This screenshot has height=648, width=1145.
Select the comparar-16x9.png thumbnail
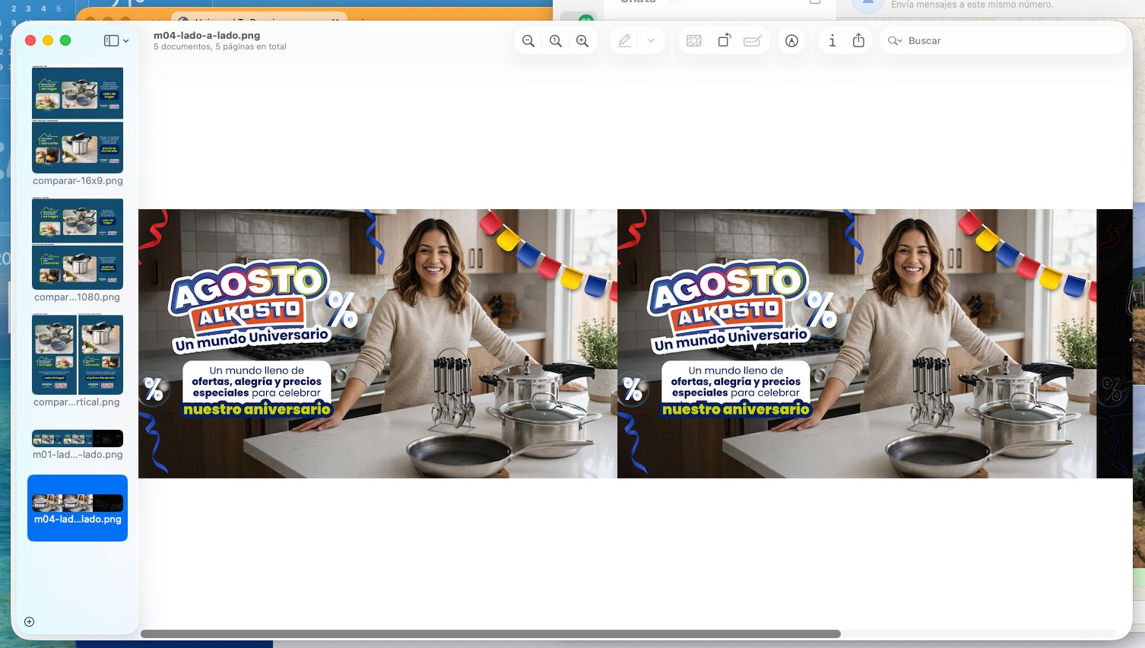coord(78,120)
